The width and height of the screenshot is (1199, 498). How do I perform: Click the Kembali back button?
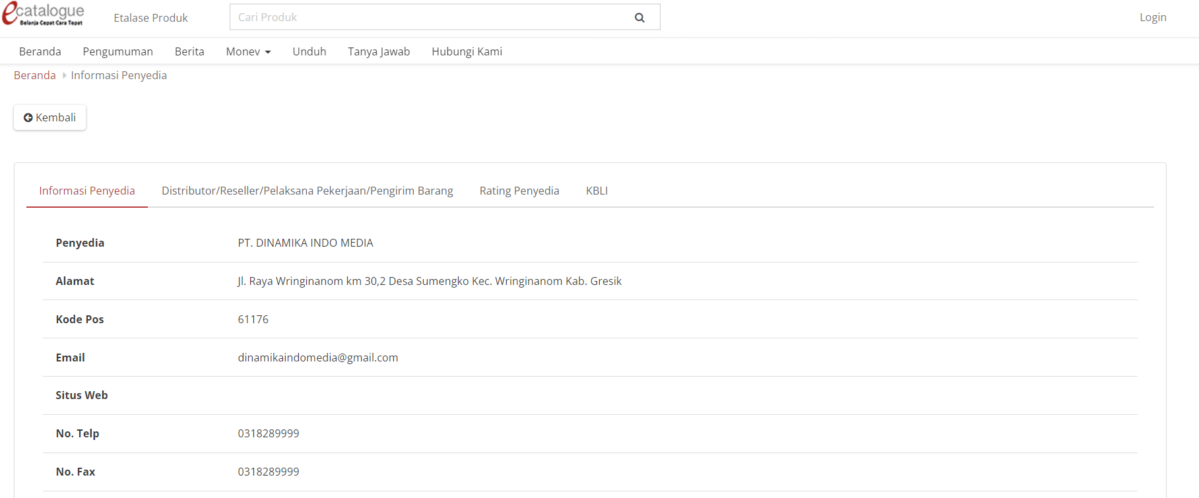pos(50,117)
